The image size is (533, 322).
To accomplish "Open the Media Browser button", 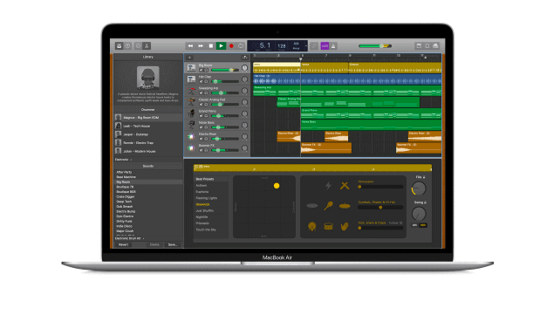I will click(436, 46).
